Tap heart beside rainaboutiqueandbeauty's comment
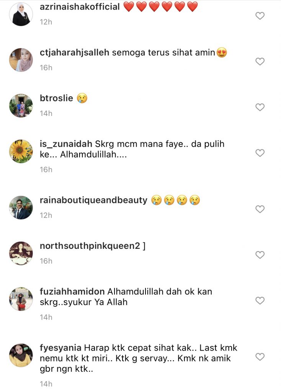This screenshot has height=392, width=281. pyautogui.click(x=260, y=209)
